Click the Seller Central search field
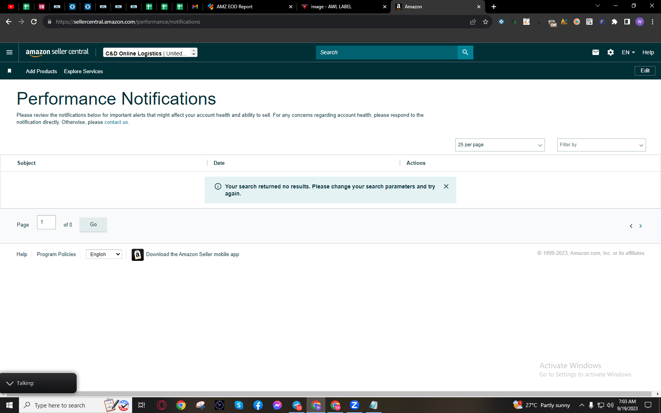 (387, 52)
